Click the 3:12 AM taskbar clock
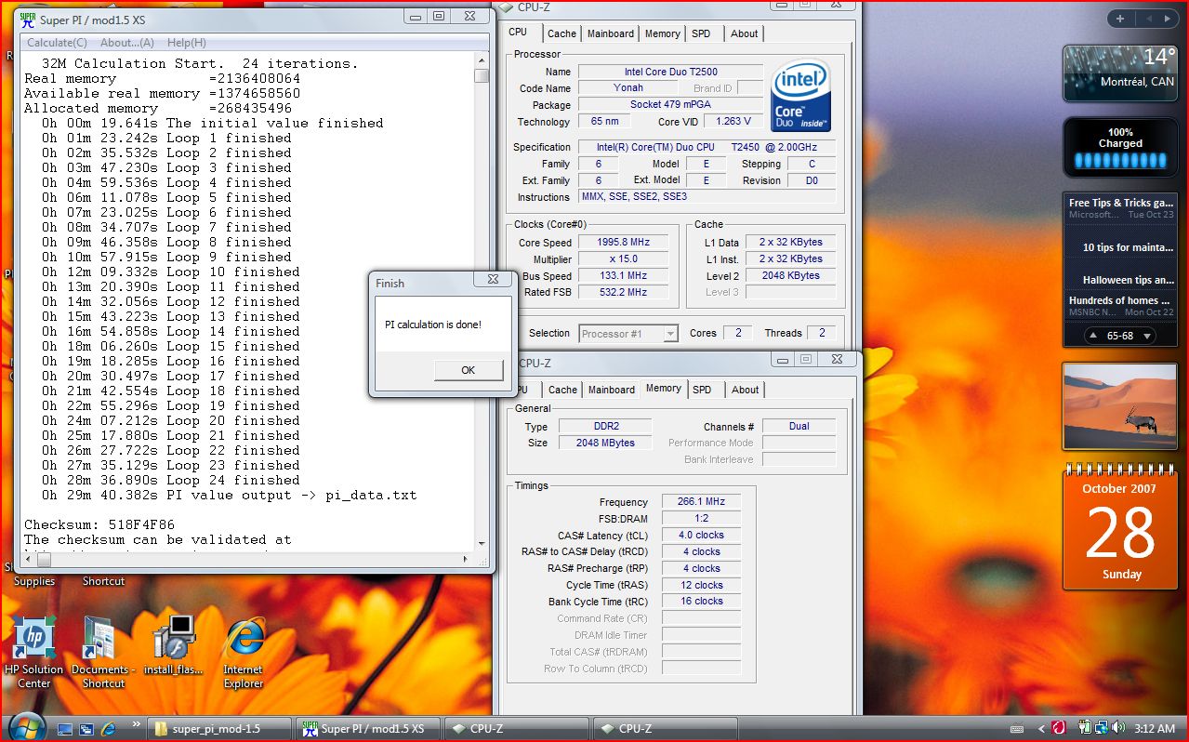Image resolution: width=1189 pixels, height=742 pixels. point(1154,728)
